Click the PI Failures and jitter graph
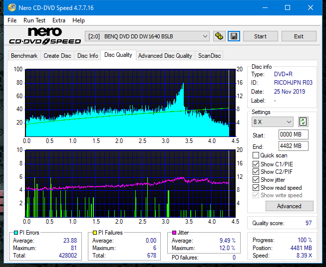Image resolution: width=326 pixels, height=267 pixels. click(130, 184)
